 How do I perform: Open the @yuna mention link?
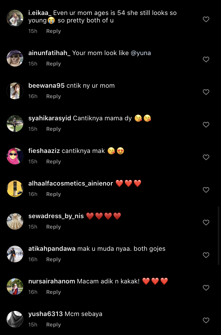(141, 53)
